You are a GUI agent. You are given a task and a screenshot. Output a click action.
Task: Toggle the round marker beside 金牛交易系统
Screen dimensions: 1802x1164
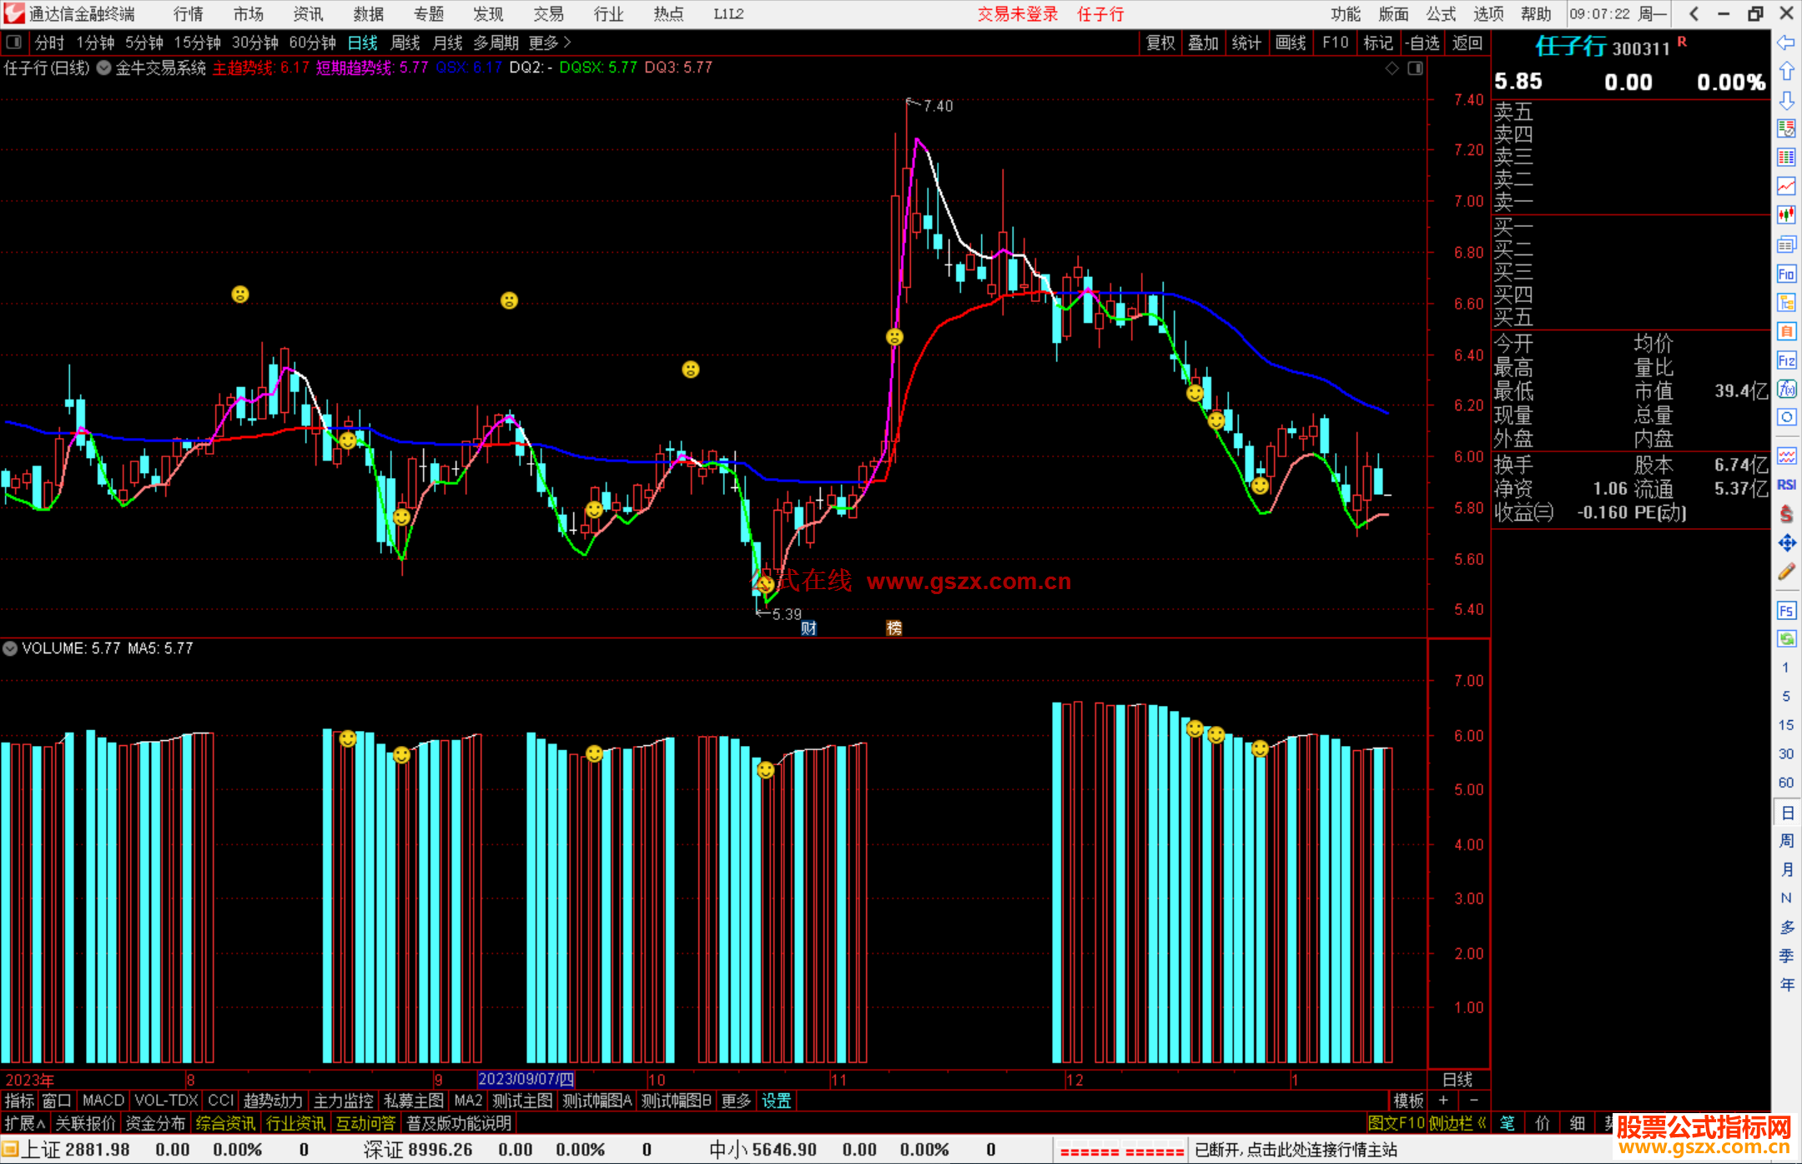click(x=104, y=68)
